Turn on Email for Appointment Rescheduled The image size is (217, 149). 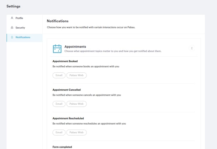[x=59, y=132]
